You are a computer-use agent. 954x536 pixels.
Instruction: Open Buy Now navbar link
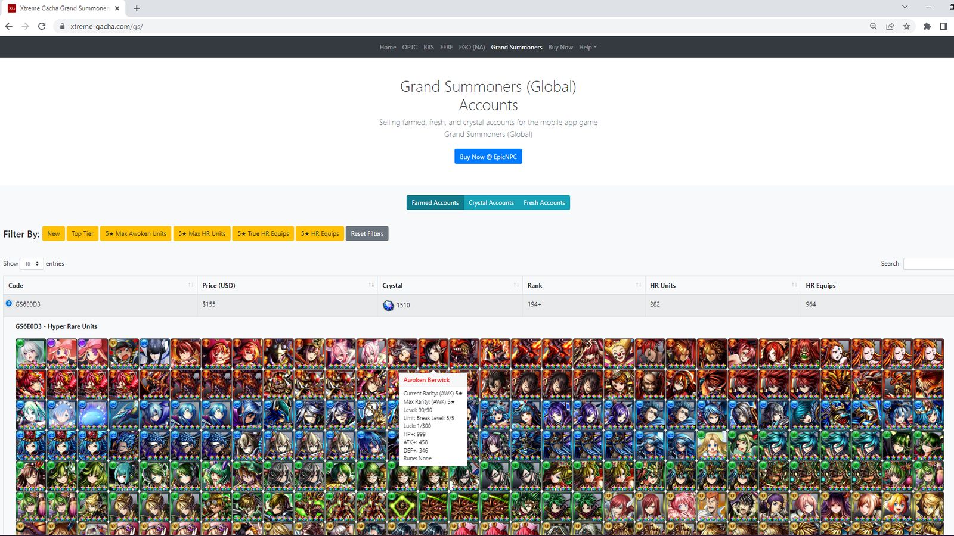[560, 47]
